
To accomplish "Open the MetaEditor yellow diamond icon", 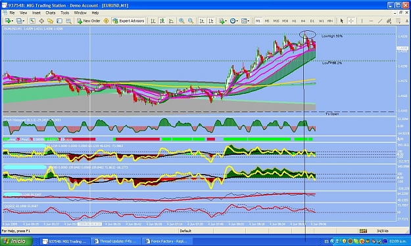I will [106, 21].
